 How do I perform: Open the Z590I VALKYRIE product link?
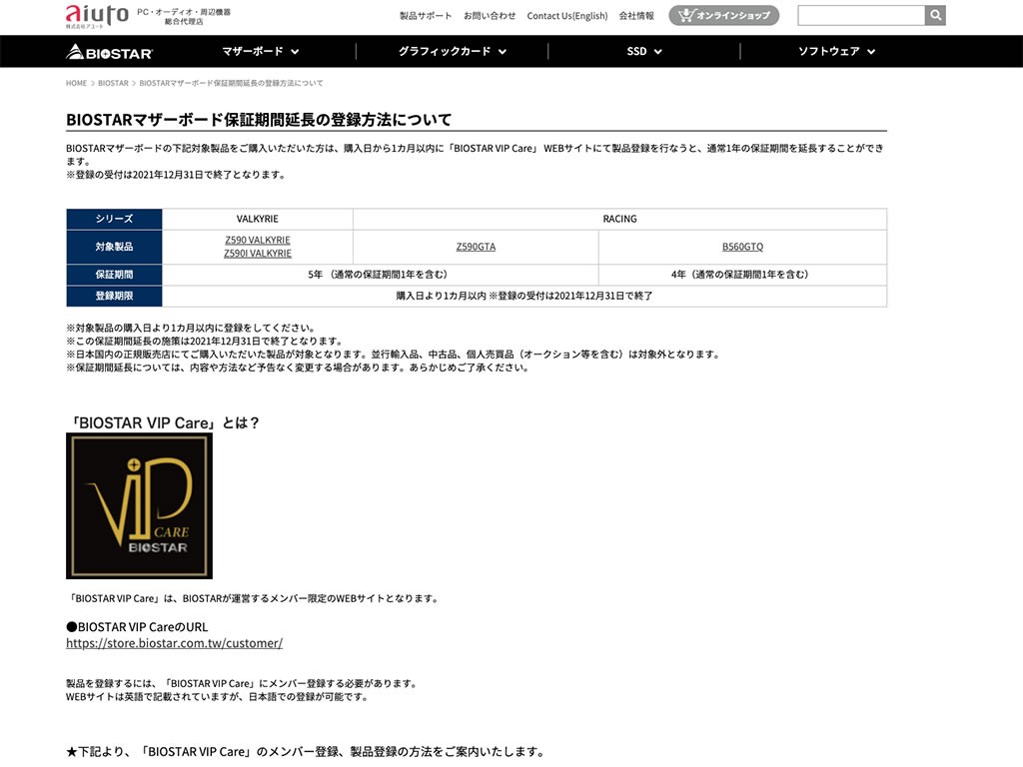pos(258,253)
